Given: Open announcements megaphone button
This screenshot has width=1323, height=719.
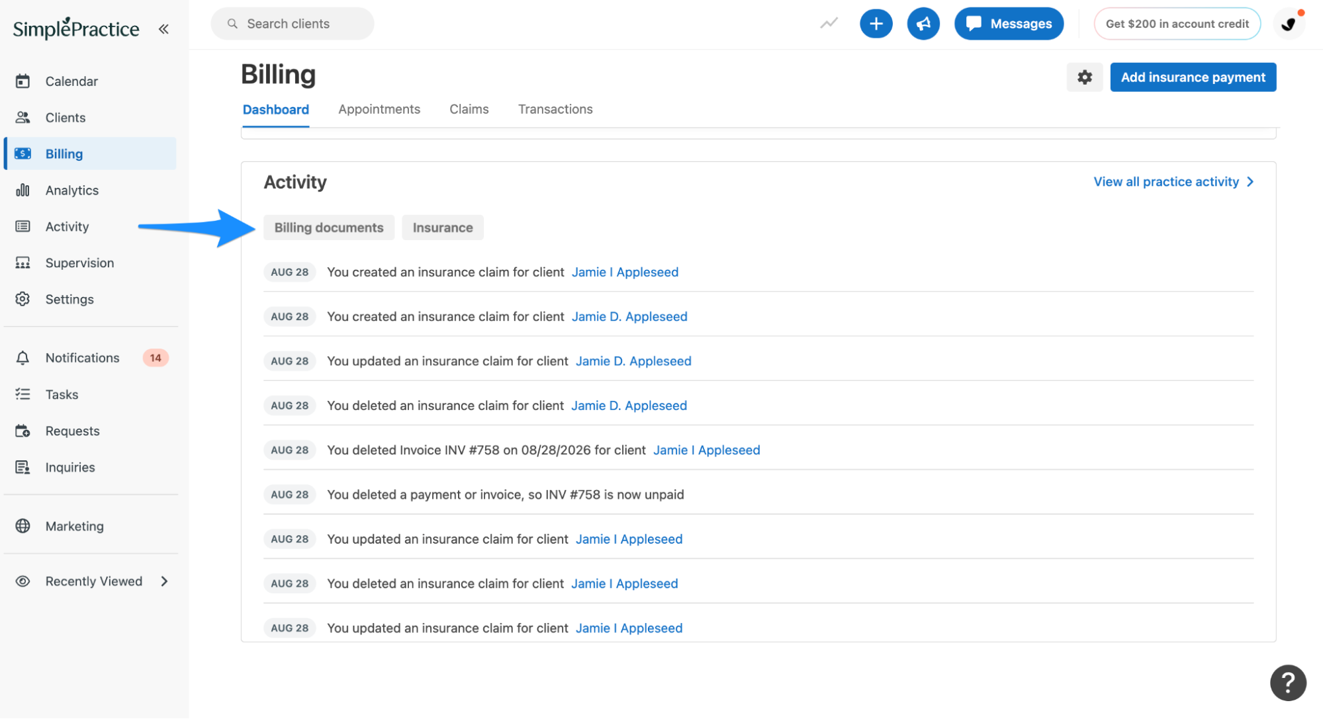Looking at the screenshot, I should pos(923,24).
